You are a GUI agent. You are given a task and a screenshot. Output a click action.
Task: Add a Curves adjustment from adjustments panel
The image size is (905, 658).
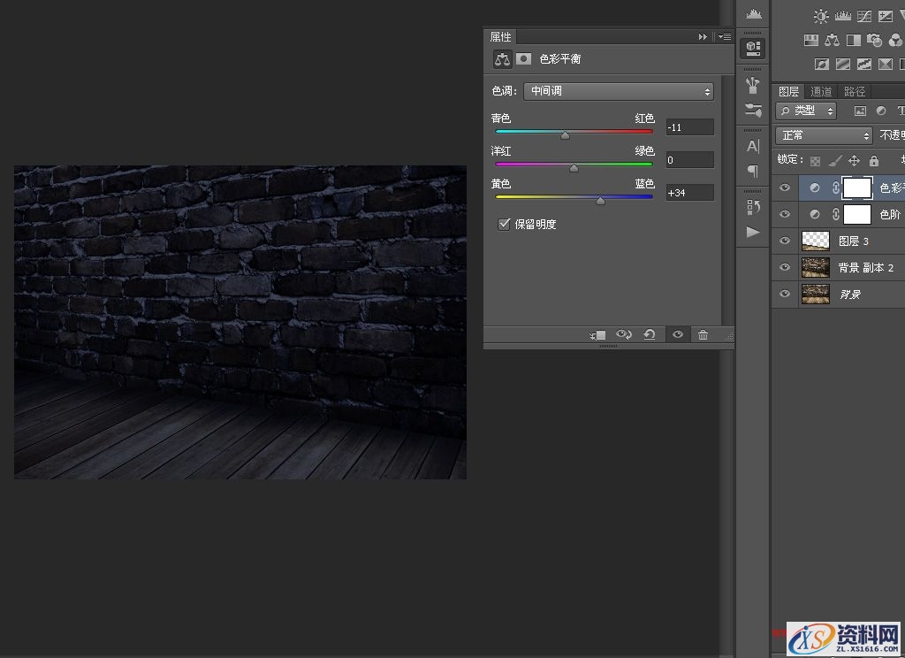866,16
